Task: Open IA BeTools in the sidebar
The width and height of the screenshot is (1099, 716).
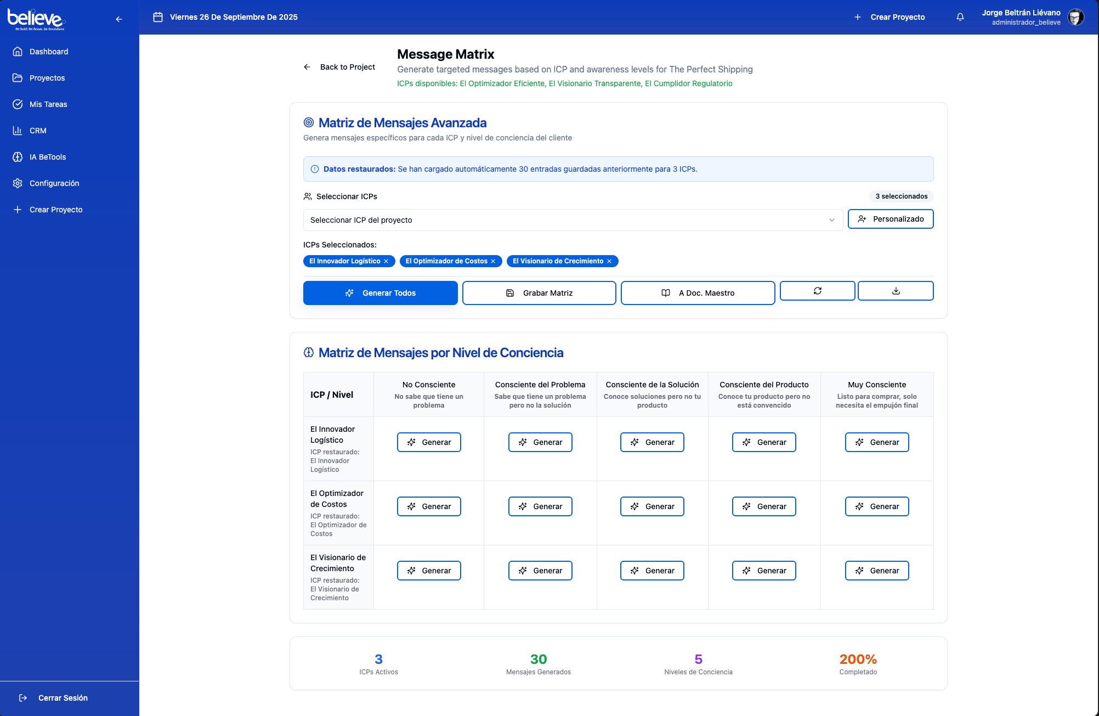Action: 48,157
